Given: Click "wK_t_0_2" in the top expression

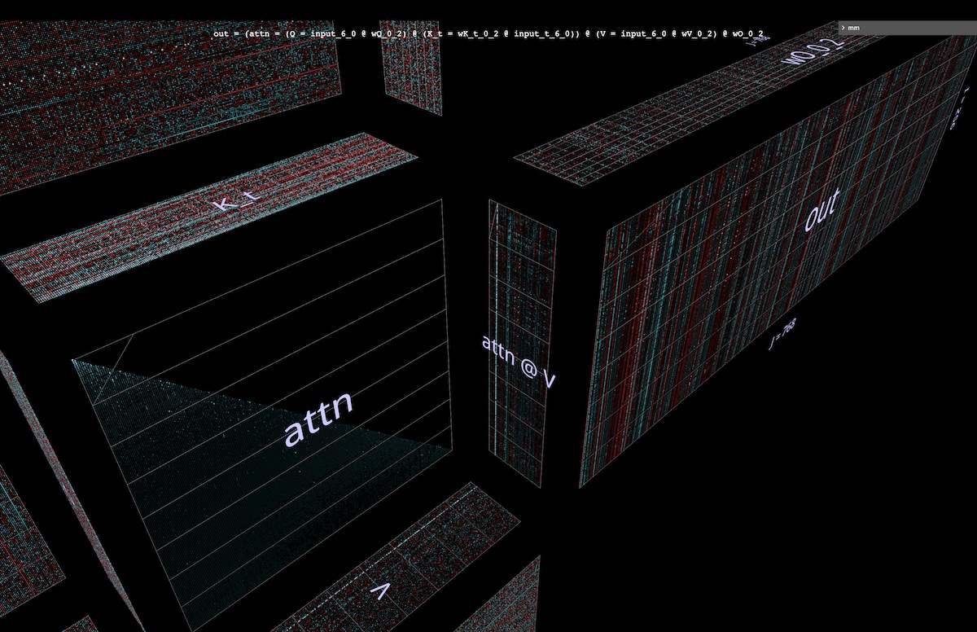Looking at the screenshot, I should pos(478,34).
